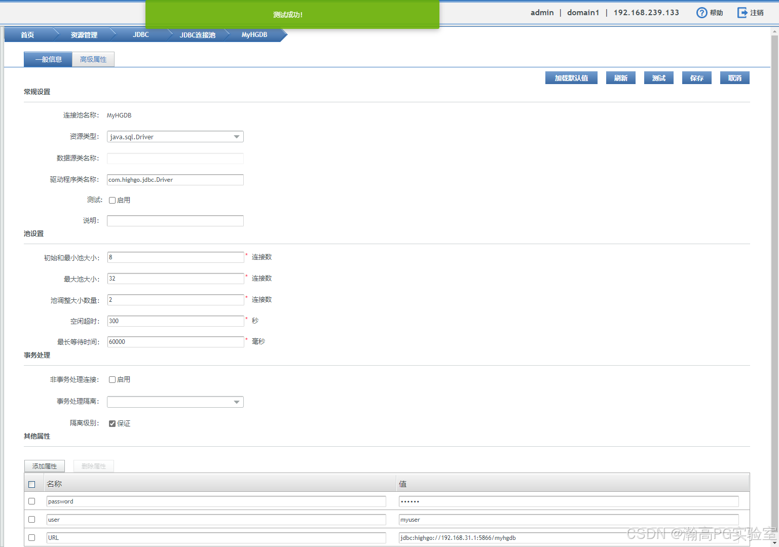
Task: Click the vertical page scrollbar
Action: pyautogui.click(x=774, y=287)
